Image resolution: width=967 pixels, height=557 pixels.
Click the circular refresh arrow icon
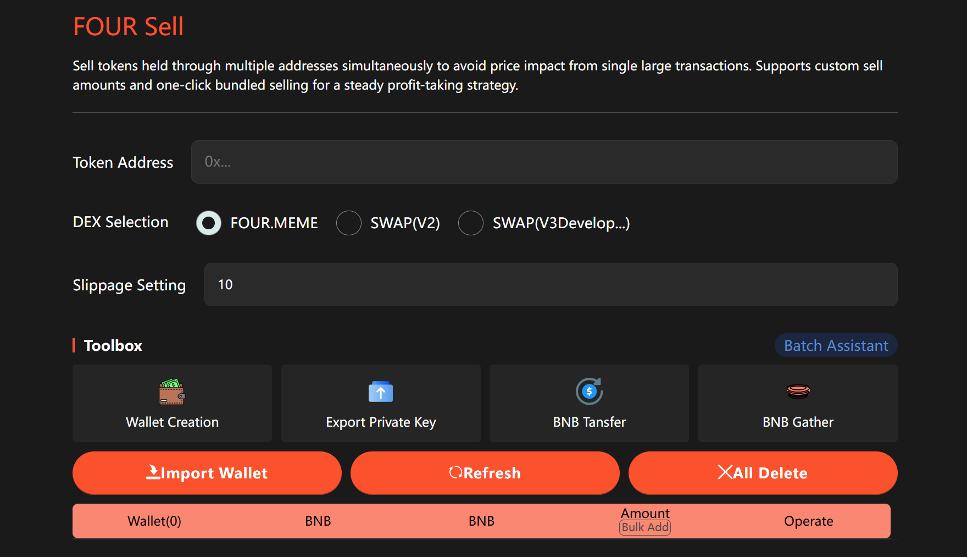tap(455, 472)
